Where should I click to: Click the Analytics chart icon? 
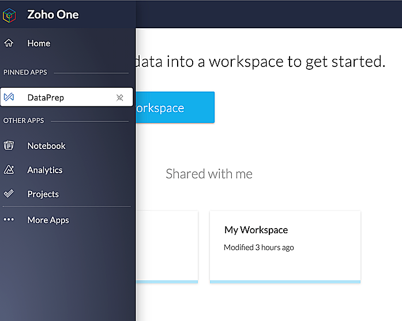tap(9, 170)
